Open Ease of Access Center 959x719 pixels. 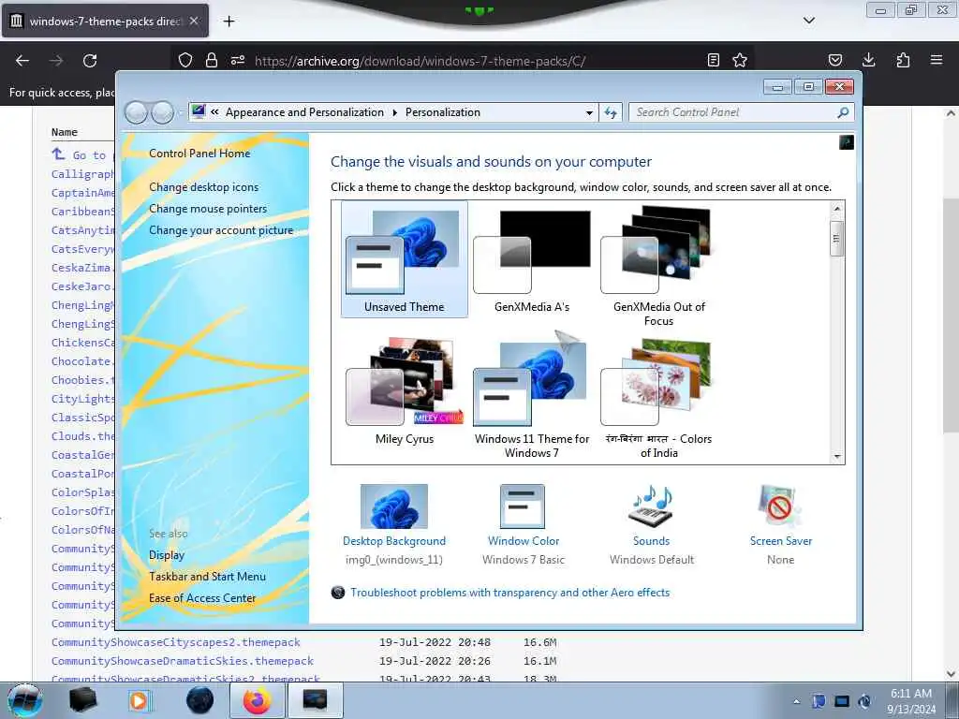click(x=202, y=598)
